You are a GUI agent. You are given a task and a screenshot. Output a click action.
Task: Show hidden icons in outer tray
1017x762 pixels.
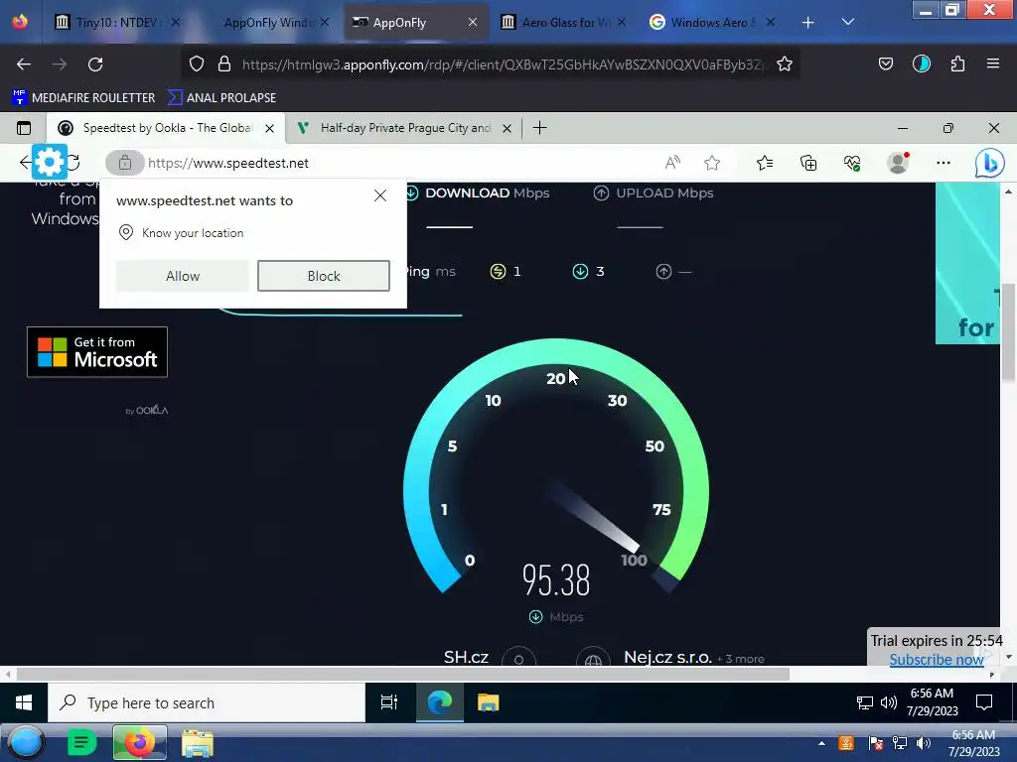click(821, 743)
